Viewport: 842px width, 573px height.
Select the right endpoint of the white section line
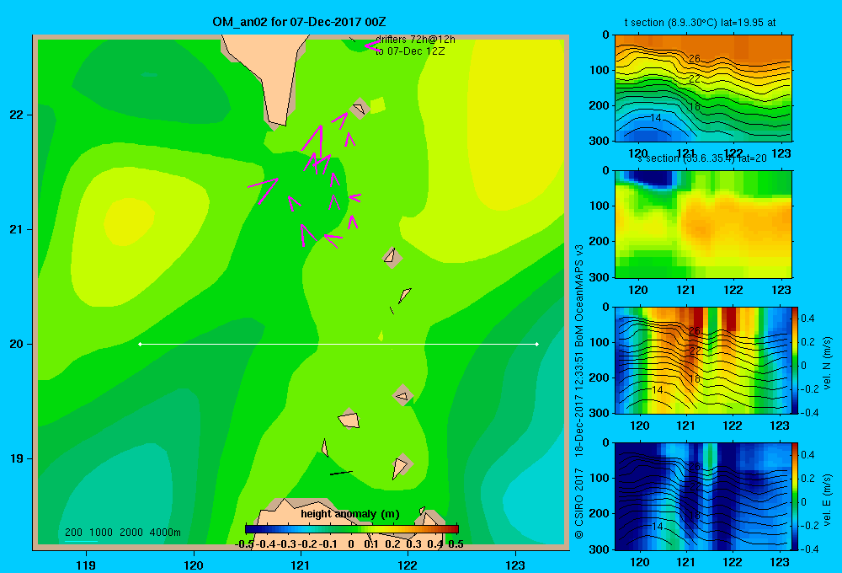tap(537, 344)
